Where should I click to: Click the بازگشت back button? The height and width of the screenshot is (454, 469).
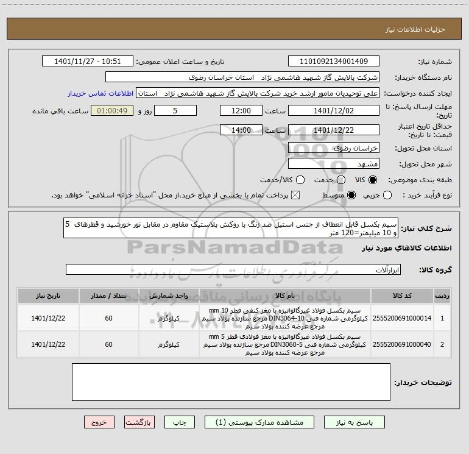pyautogui.click(x=139, y=422)
